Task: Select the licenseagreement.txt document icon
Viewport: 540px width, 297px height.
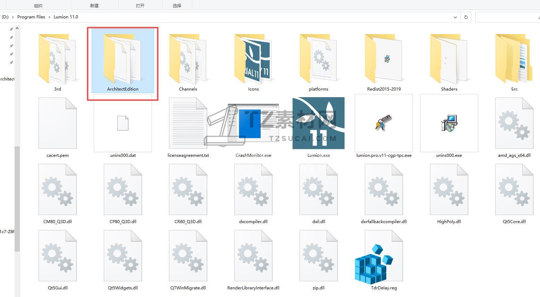Action: (188, 123)
